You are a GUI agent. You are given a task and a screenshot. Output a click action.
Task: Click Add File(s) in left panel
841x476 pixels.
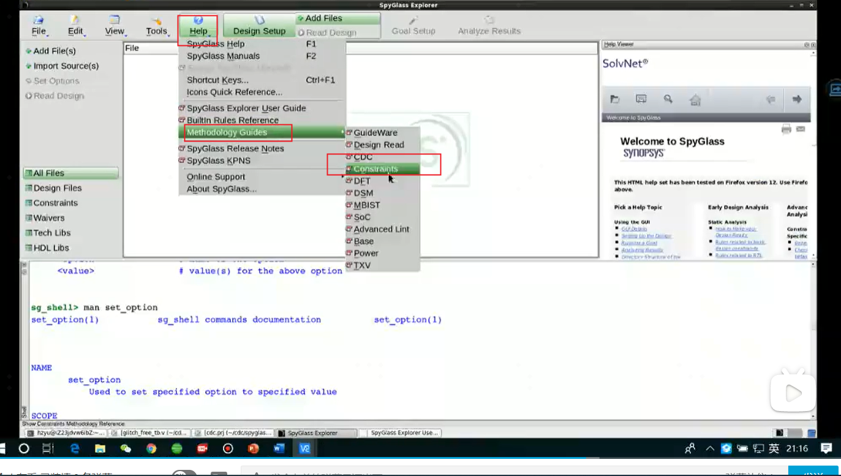pyautogui.click(x=51, y=51)
